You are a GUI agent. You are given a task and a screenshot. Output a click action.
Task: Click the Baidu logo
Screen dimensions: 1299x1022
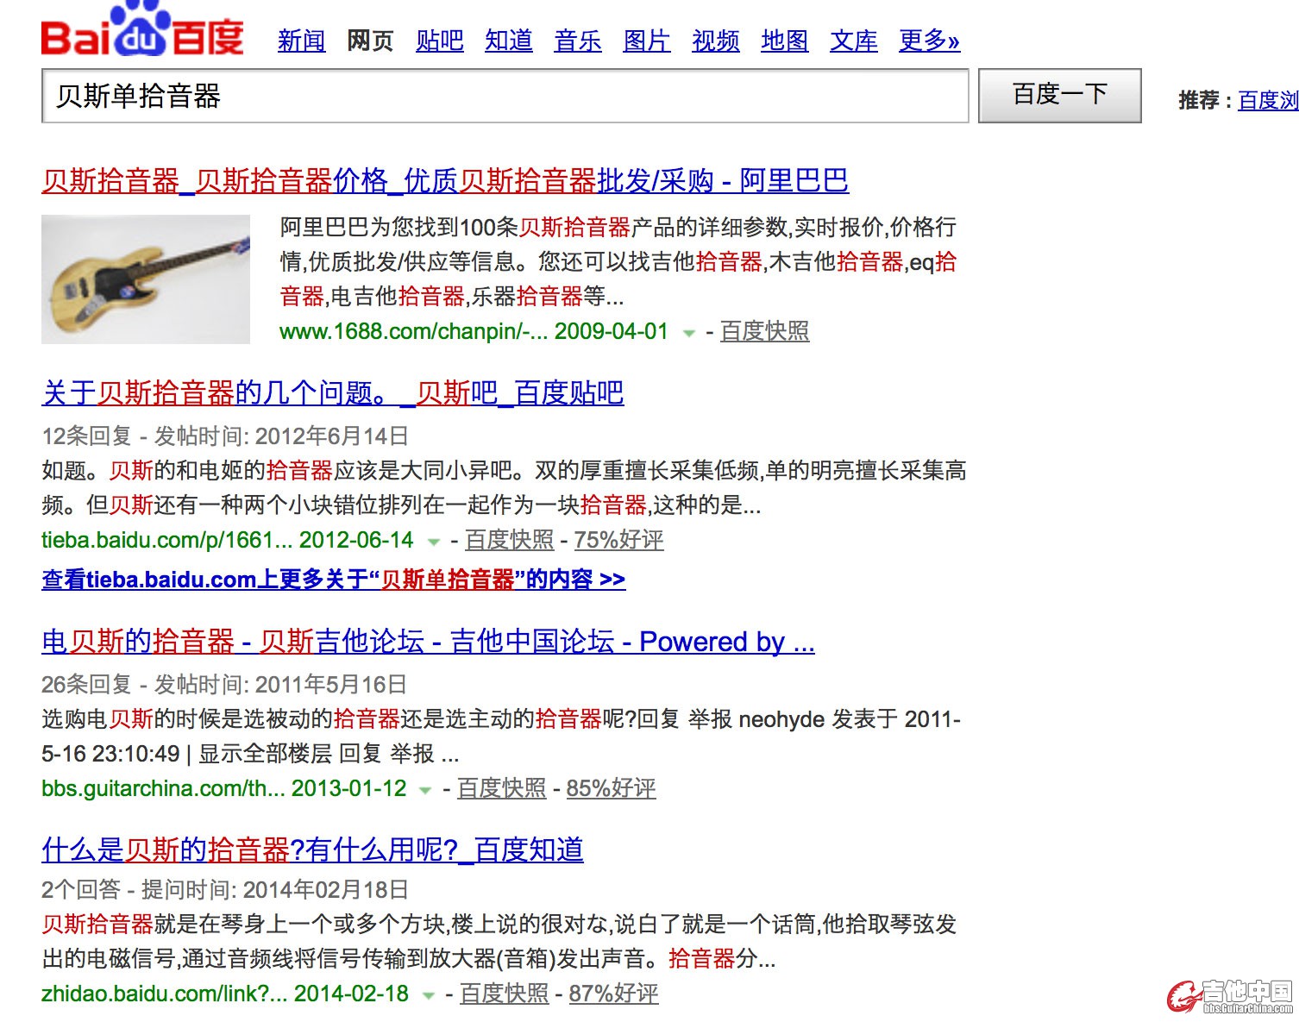pos(142,33)
